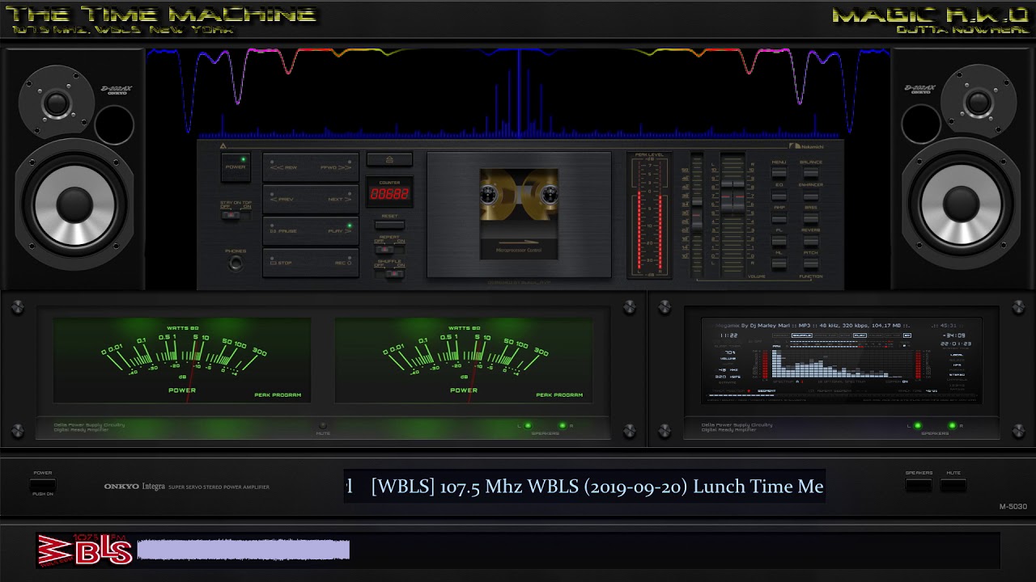Toggle right amplifier speaker R indicator
Screen dimensions: 1036x582
point(952,426)
